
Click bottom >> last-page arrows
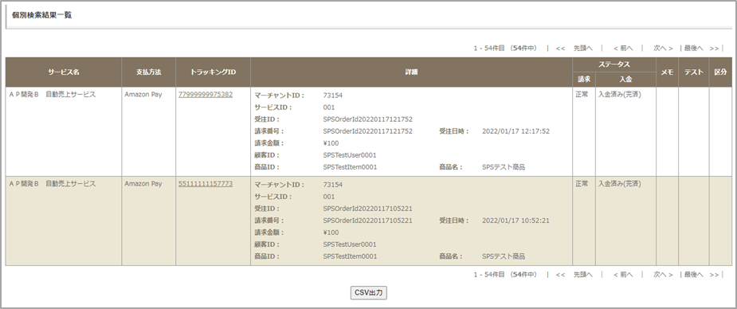(x=715, y=275)
